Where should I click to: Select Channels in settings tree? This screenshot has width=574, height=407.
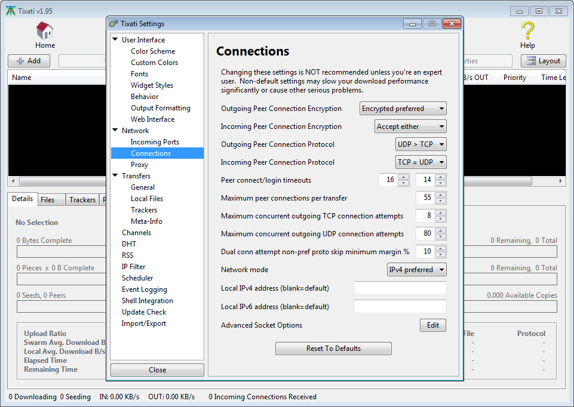[137, 233]
